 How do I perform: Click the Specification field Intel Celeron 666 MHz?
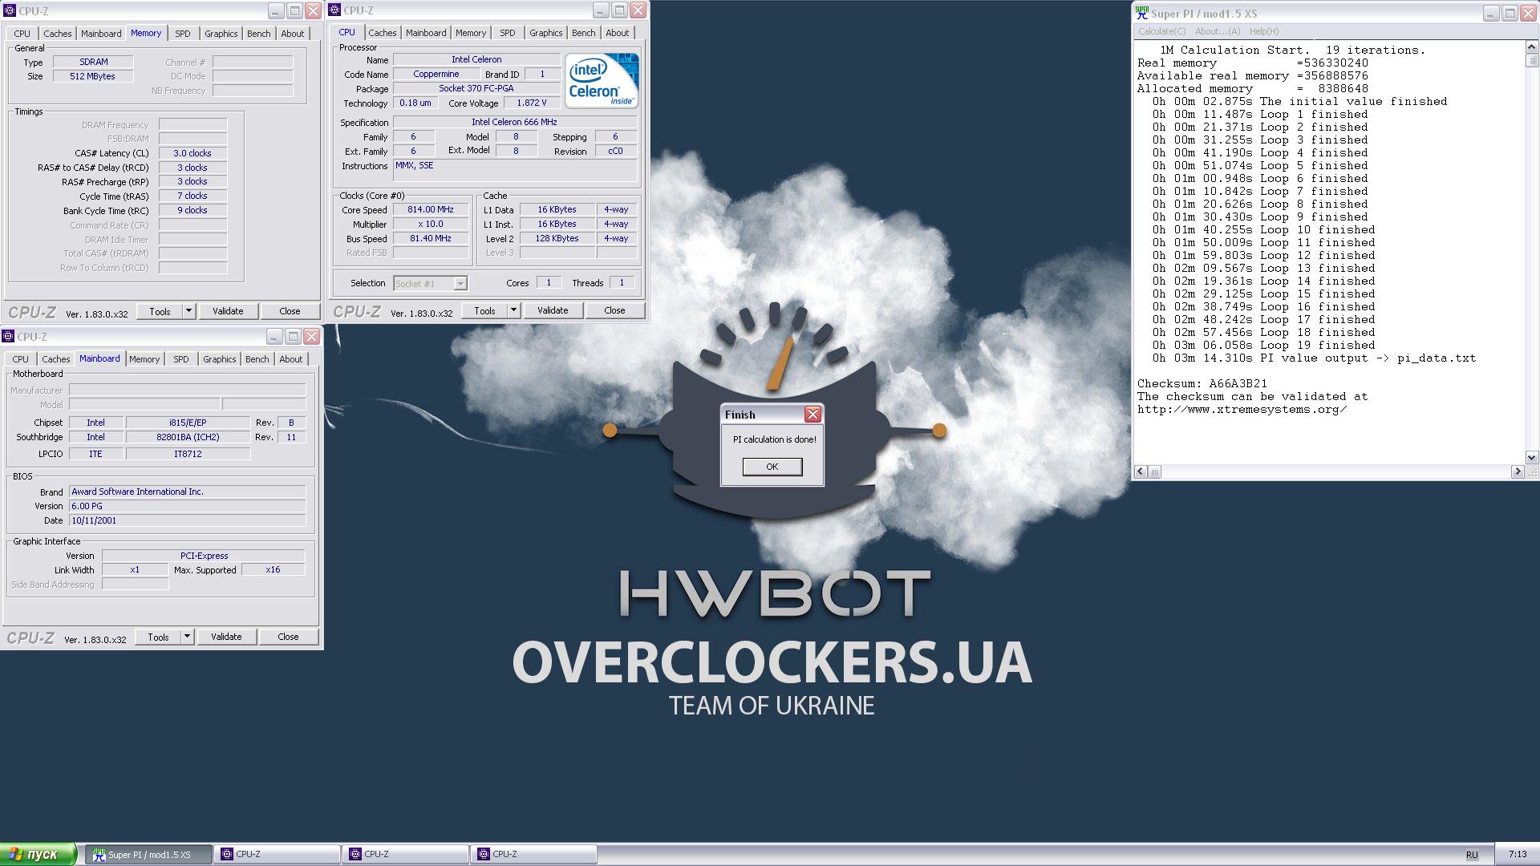(514, 122)
